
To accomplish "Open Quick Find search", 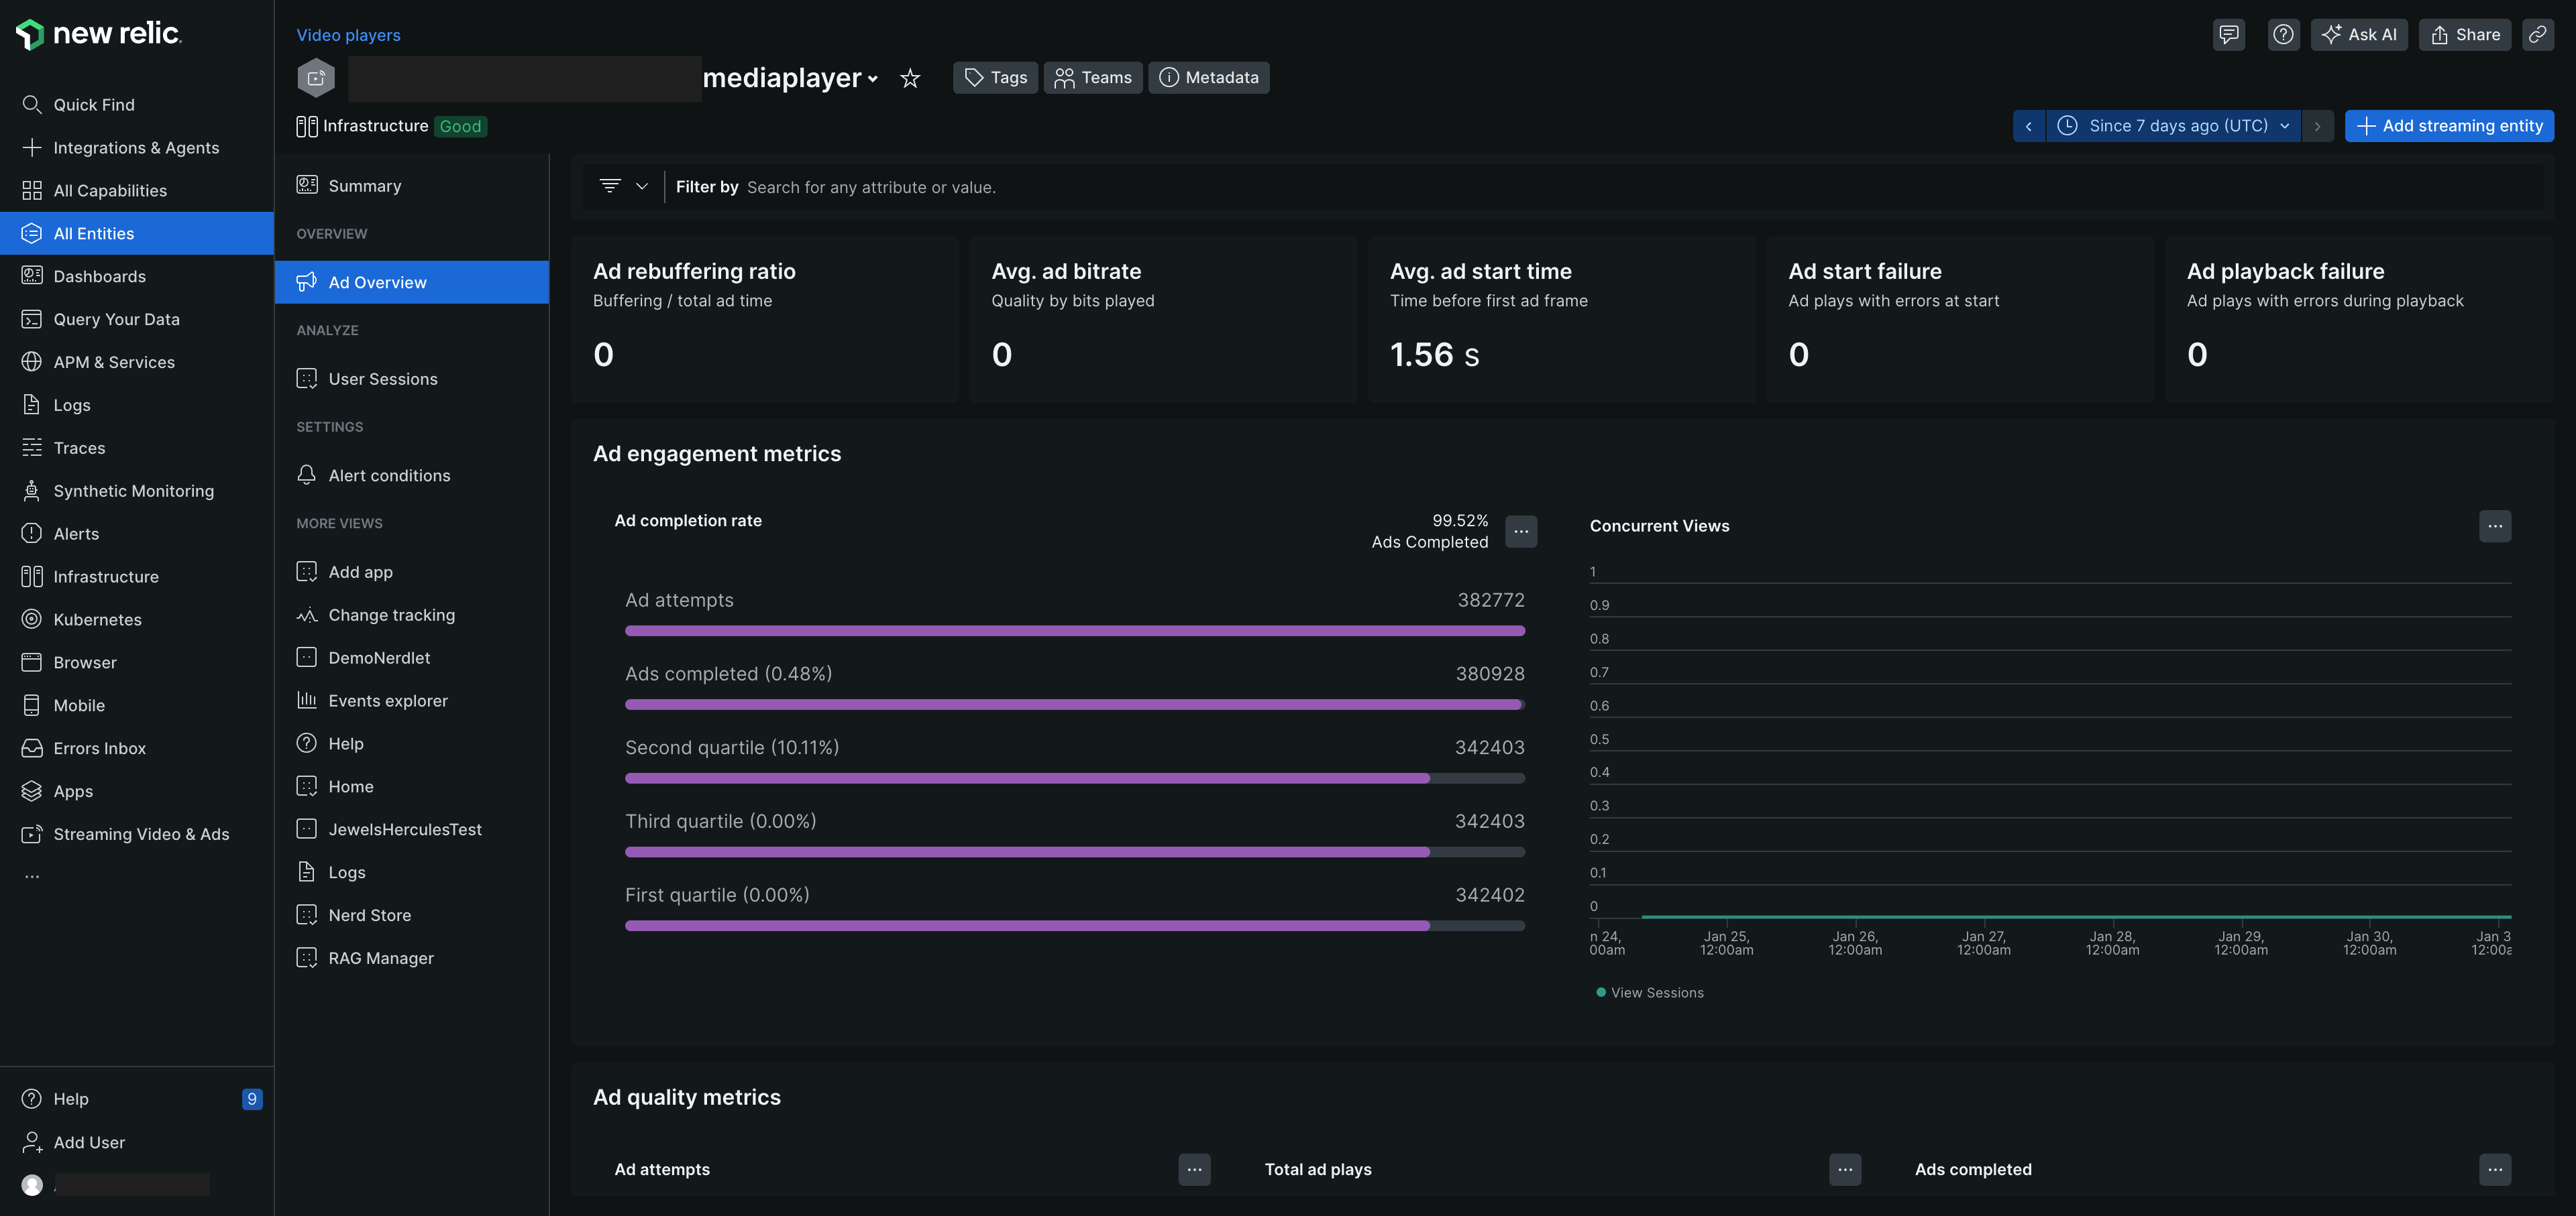I will (x=93, y=105).
